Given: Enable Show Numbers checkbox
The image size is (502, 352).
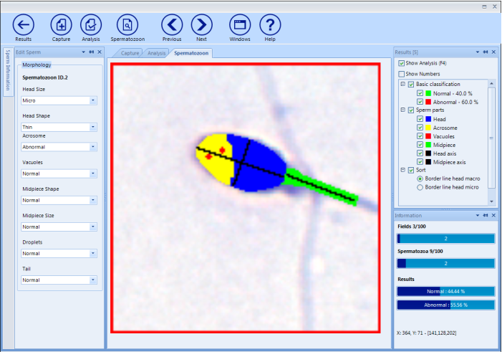Looking at the screenshot, I should click(x=402, y=74).
